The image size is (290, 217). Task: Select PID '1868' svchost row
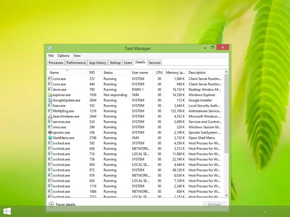point(135,191)
